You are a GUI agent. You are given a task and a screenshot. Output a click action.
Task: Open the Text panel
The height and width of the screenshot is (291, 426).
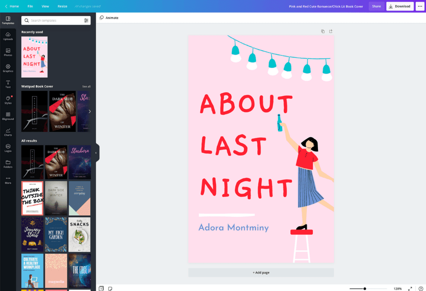point(8,84)
